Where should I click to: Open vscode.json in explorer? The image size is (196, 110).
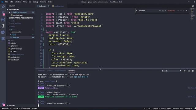pyautogui.click(x=15, y=60)
